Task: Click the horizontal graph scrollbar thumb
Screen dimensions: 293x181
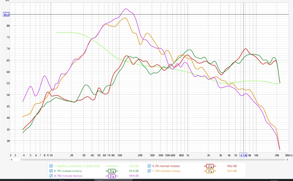Action: tap(153, 160)
